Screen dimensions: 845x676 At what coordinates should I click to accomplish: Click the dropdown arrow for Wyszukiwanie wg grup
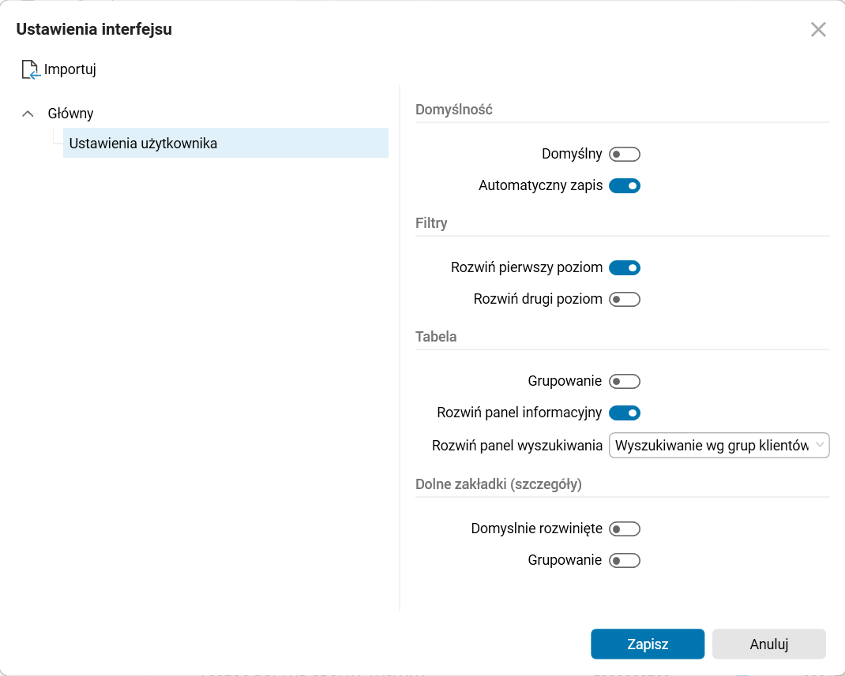click(820, 446)
